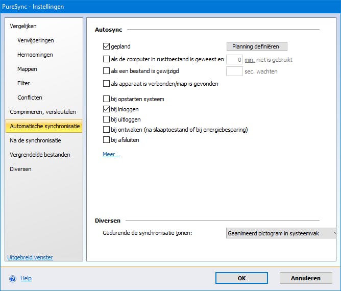Image resolution: width=341 pixels, height=291 pixels.
Task: Open 'Na de synchronisatie' settings
Action: point(35,140)
